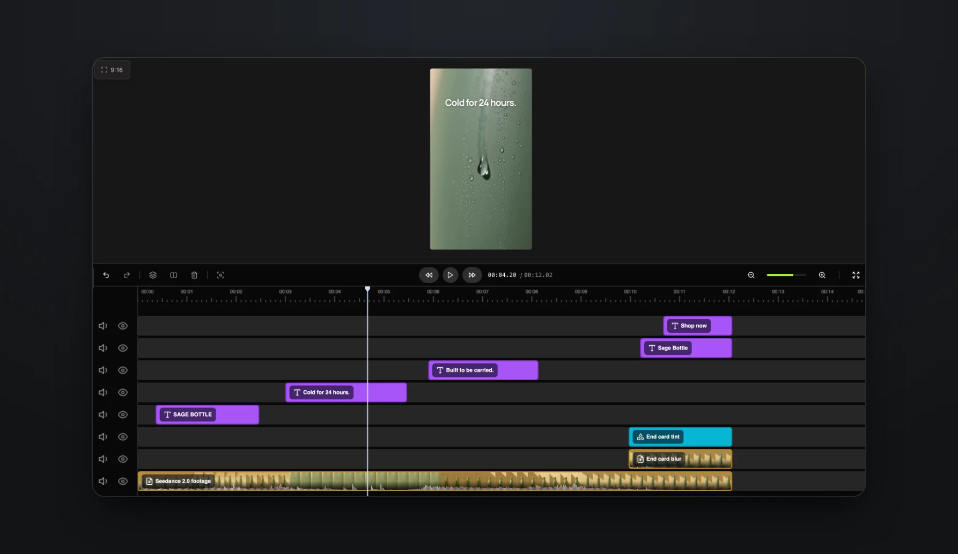Viewport: 958px width, 554px height.
Task: Mute the End card blur track
Action: pyautogui.click(x=103, y=459)
